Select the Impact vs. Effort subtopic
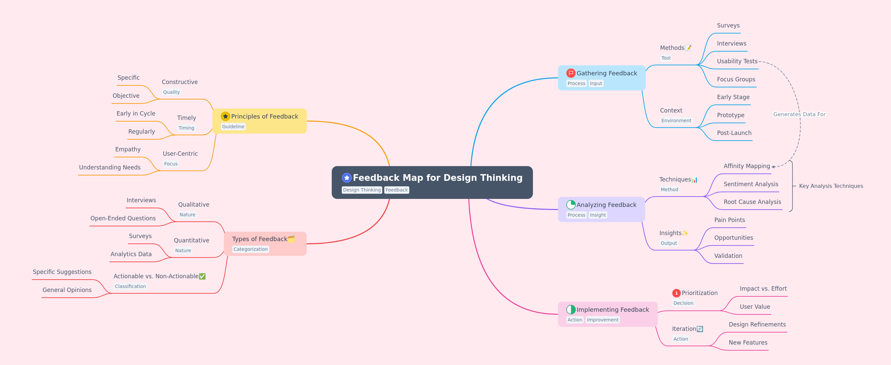 (763, 289)
